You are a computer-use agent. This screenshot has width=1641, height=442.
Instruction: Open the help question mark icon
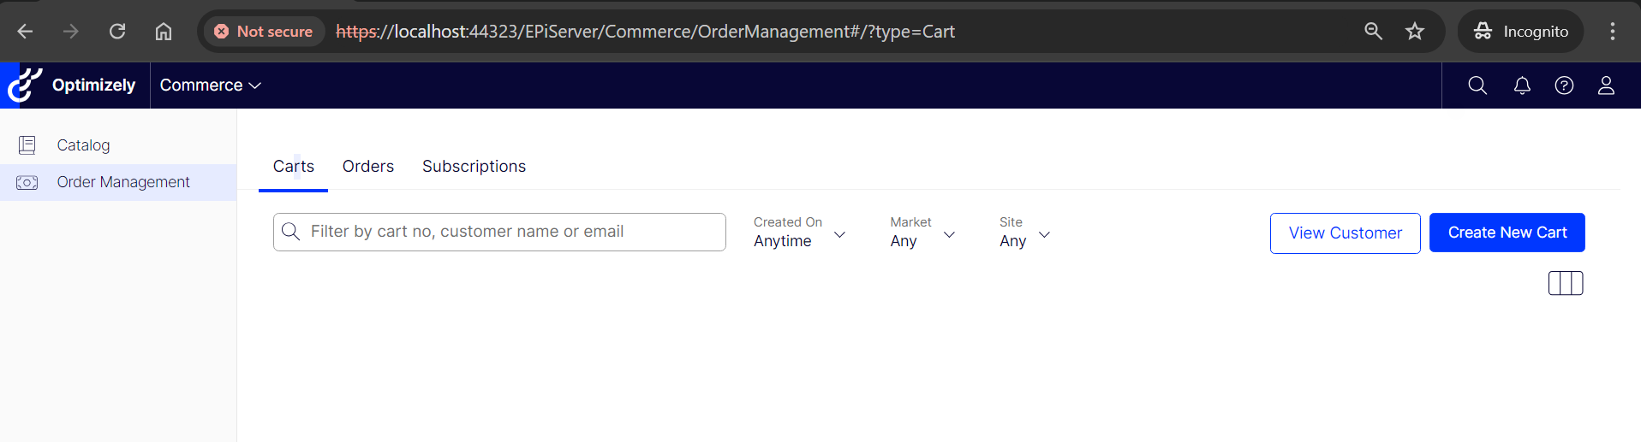pyautogui.click(x=1564, y=85)
